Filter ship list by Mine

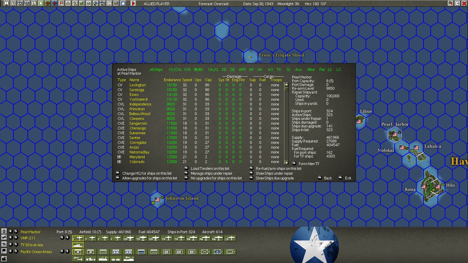311,70
